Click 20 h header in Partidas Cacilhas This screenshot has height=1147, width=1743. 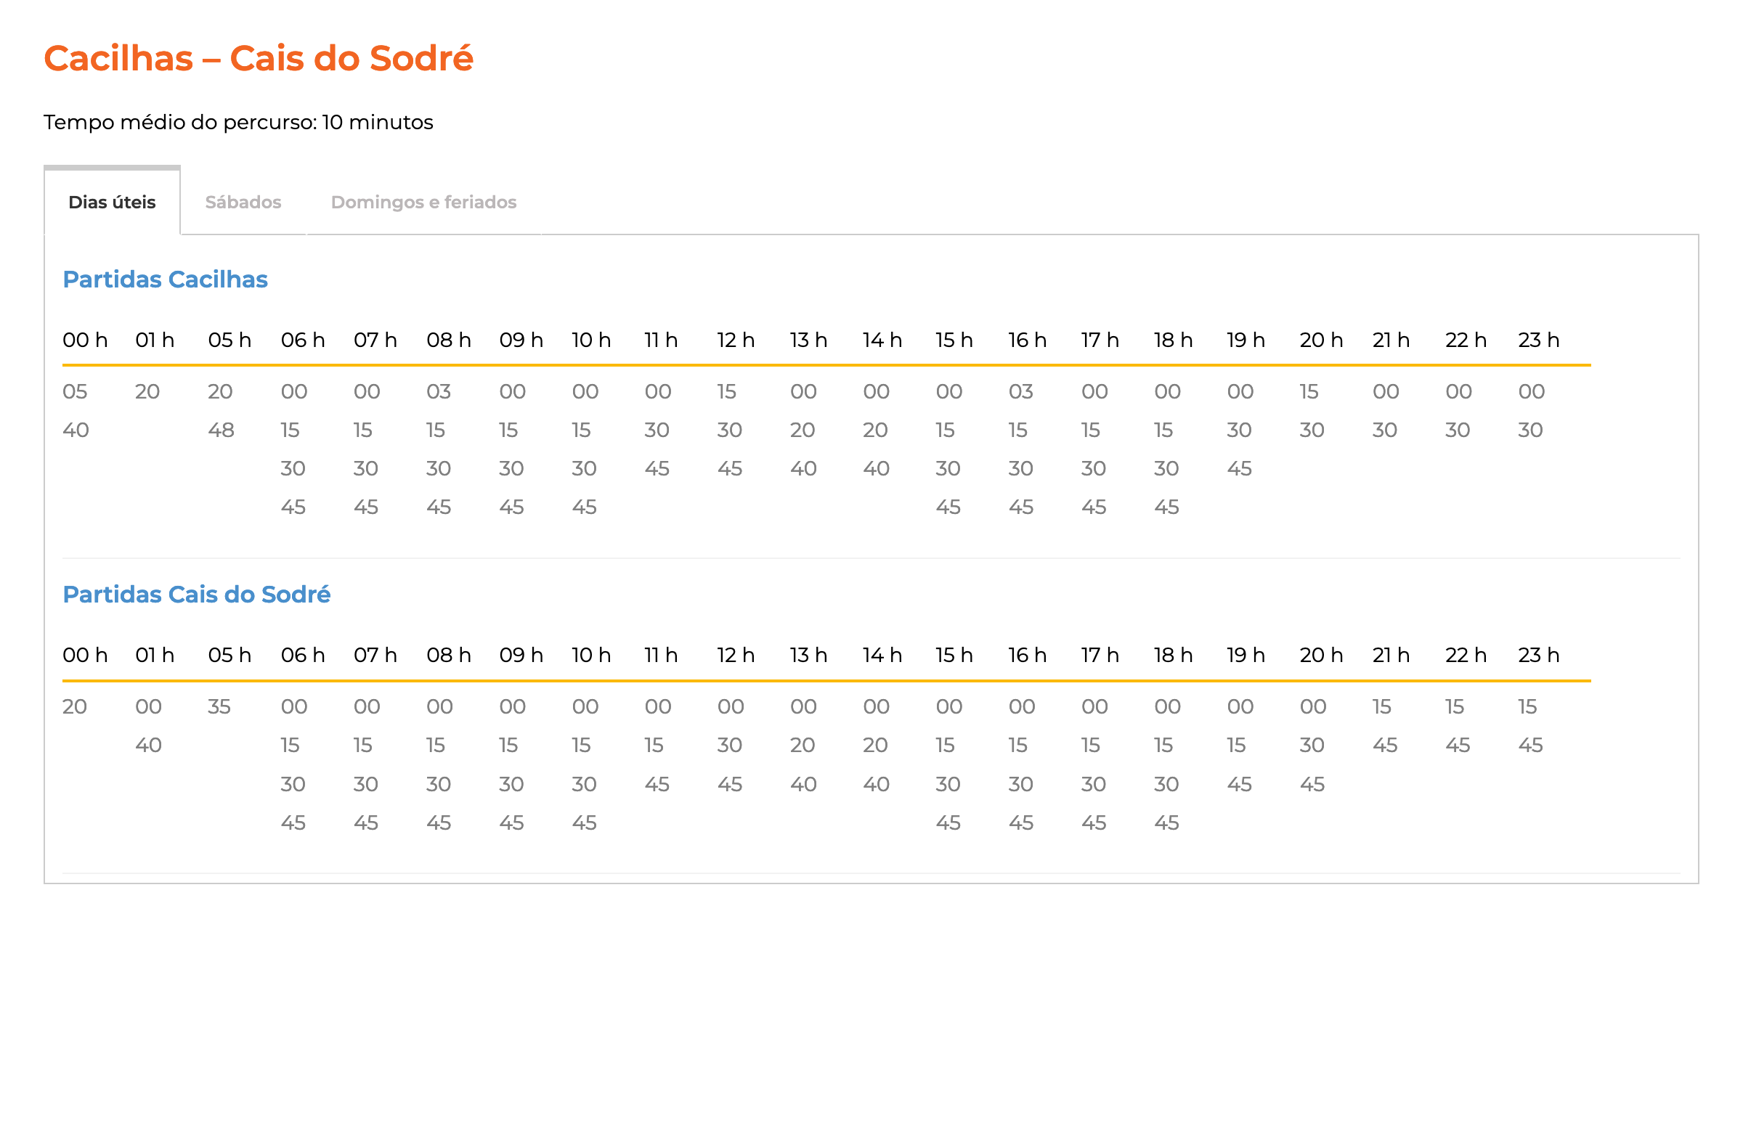point(1322,340)
